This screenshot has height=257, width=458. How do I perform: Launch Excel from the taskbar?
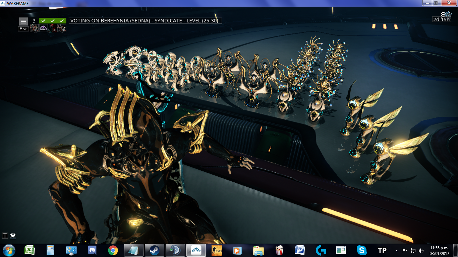click(30, 250)
